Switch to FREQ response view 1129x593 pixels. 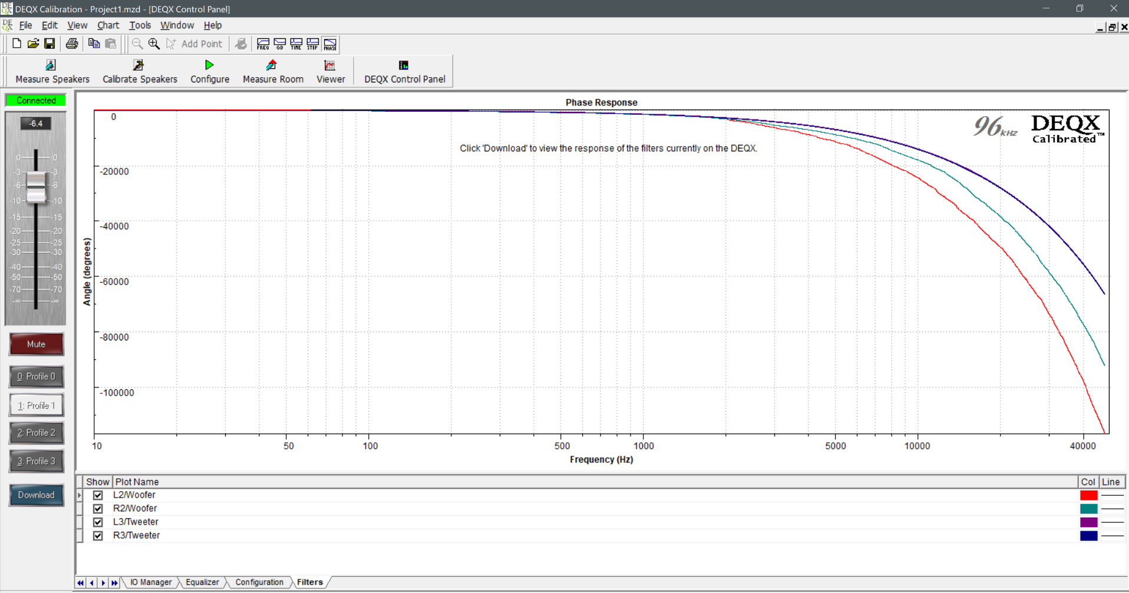263,44
